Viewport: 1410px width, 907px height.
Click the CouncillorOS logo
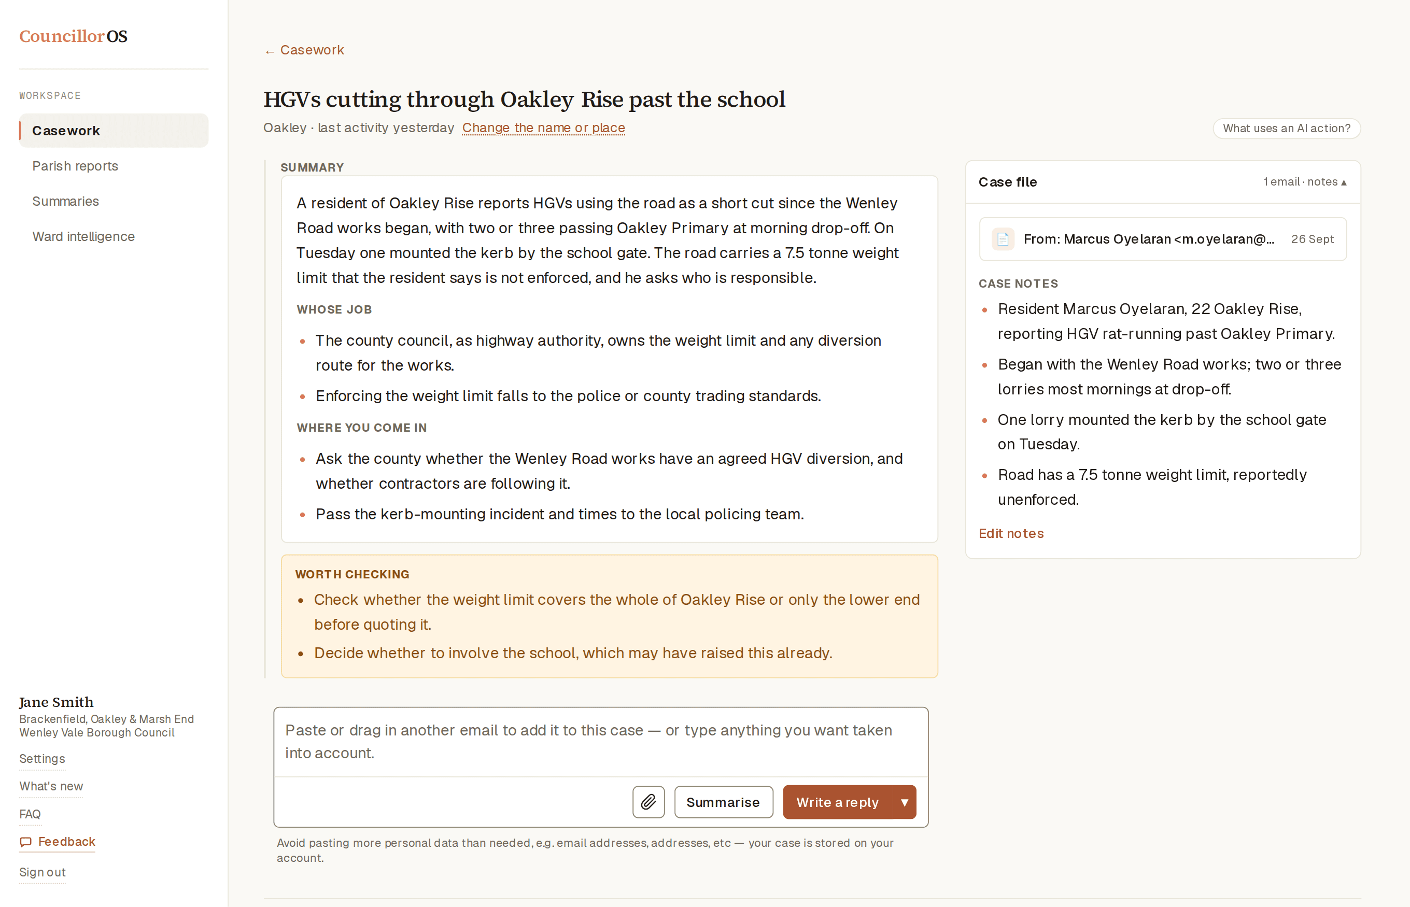point(73,36)
